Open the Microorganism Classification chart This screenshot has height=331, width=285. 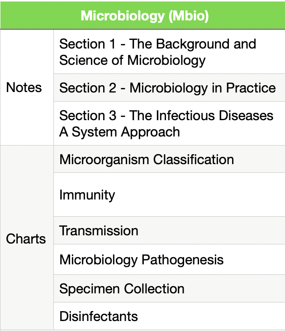pyautogui.click(x=147, y=159)
